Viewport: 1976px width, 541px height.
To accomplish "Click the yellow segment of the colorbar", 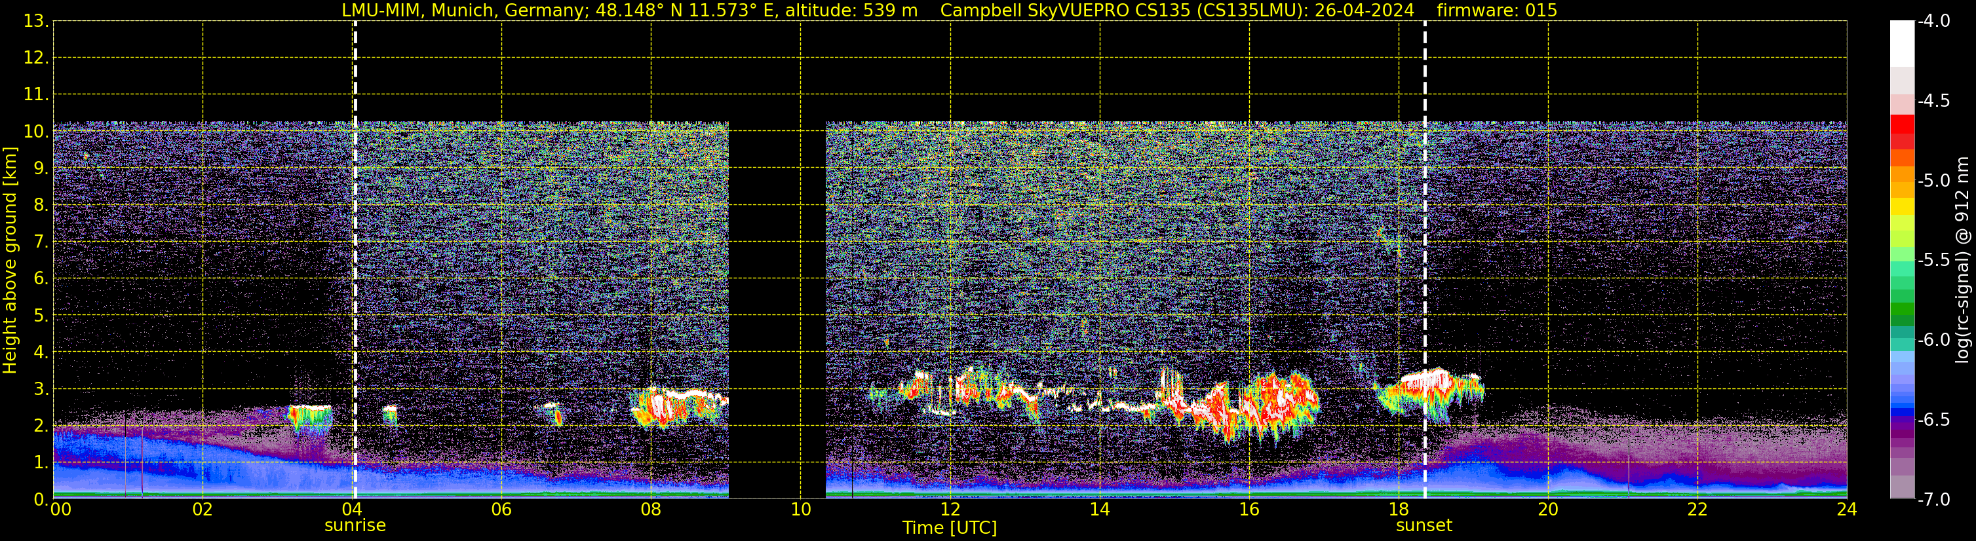I will 1903,206.
